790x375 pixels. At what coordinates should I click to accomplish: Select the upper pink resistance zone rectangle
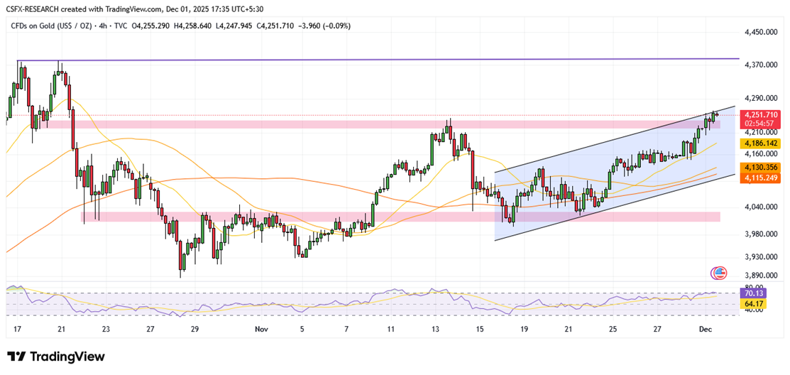coord(213,124)
